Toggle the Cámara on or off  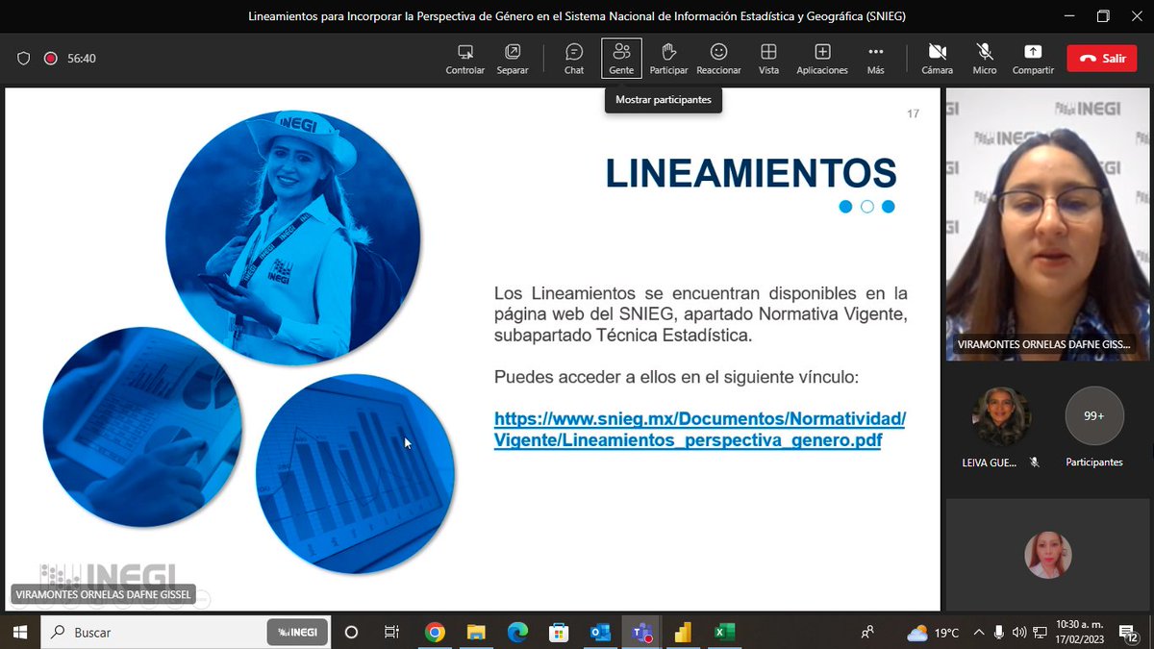[938, 59]
